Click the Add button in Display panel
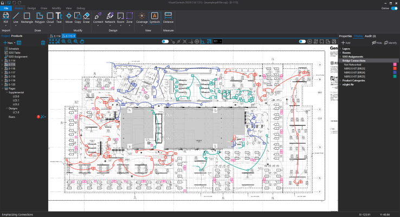 pos(346,43)
